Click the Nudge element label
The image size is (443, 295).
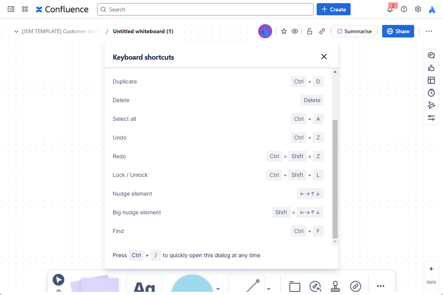point(132,194)
